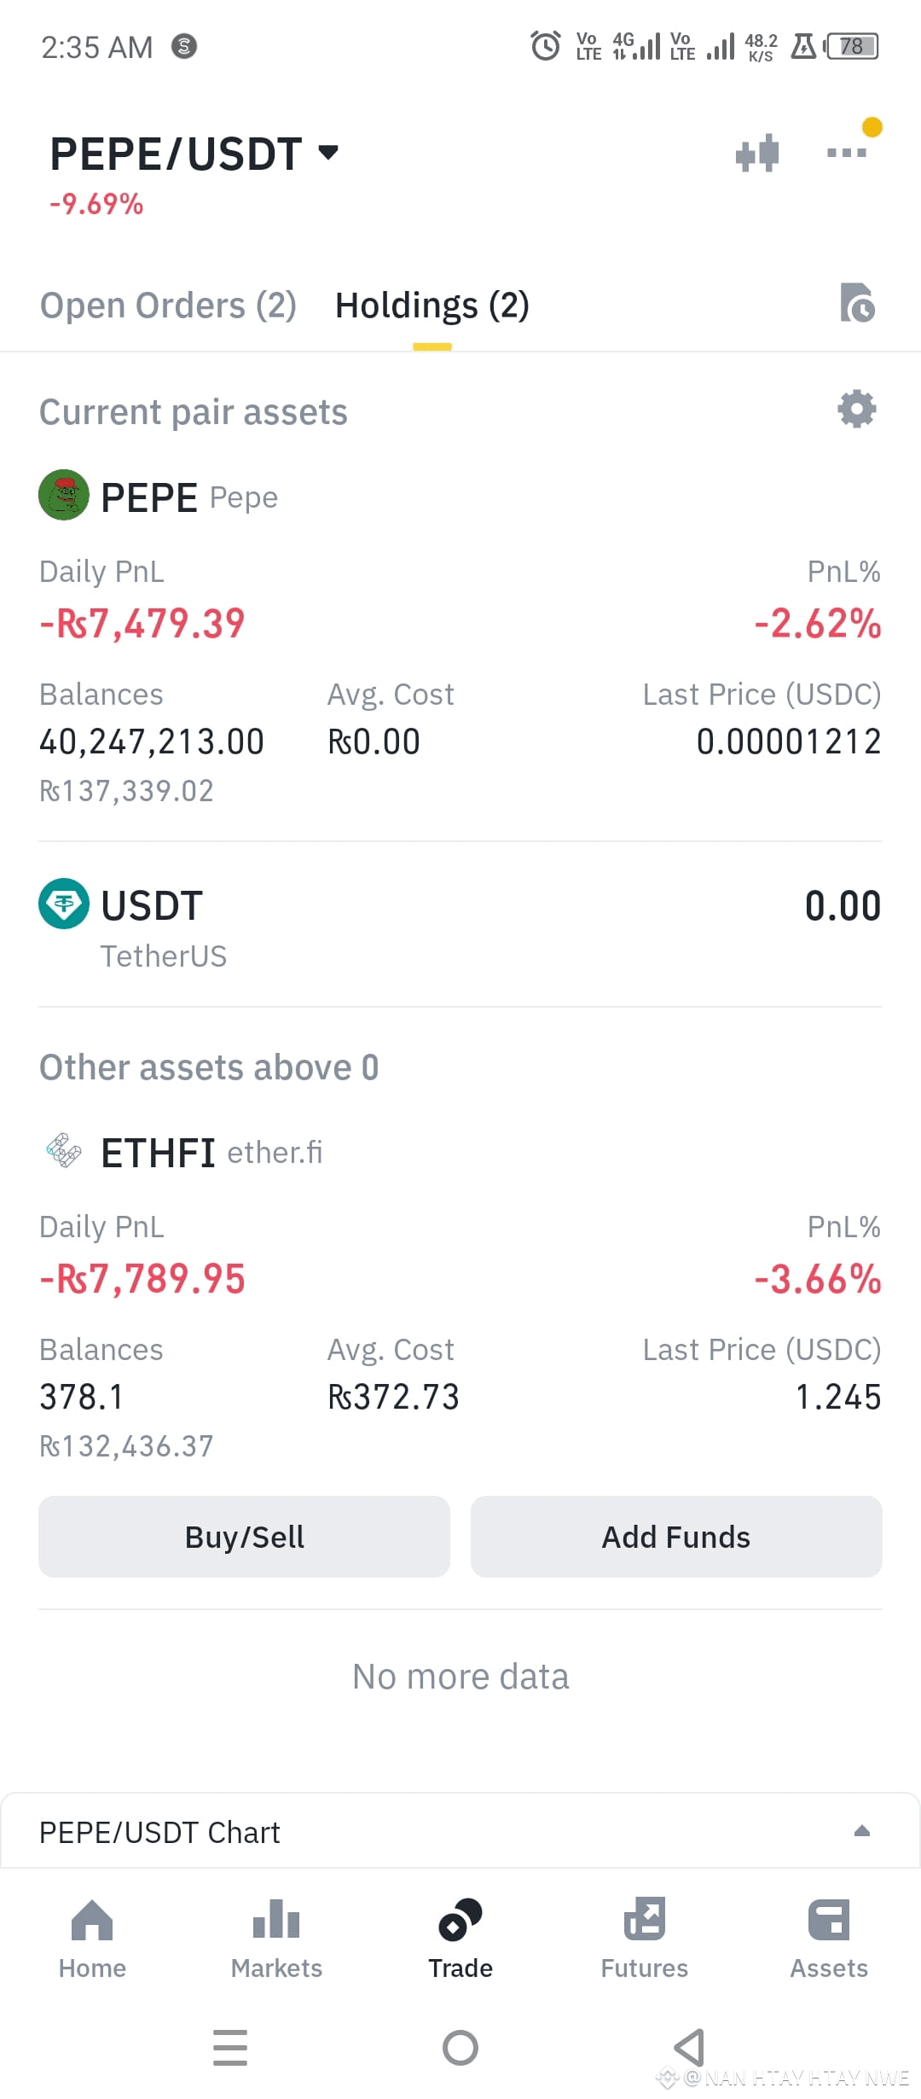Switch to the Open Orders (2) tab
921x2099 pixels.
168,305
